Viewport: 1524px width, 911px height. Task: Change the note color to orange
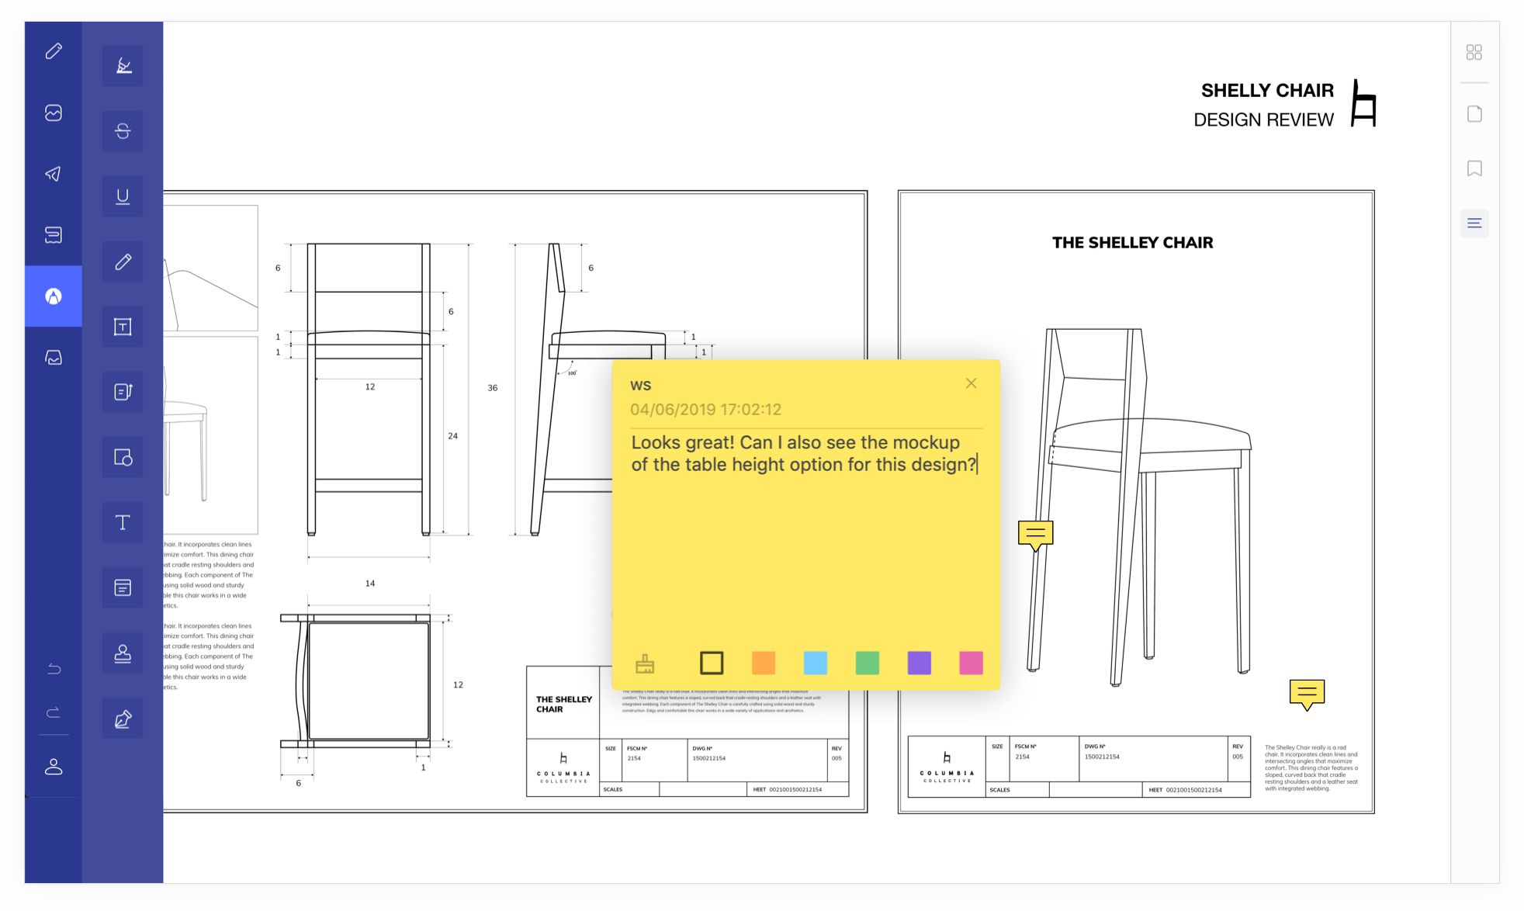[x=764, y=662]
